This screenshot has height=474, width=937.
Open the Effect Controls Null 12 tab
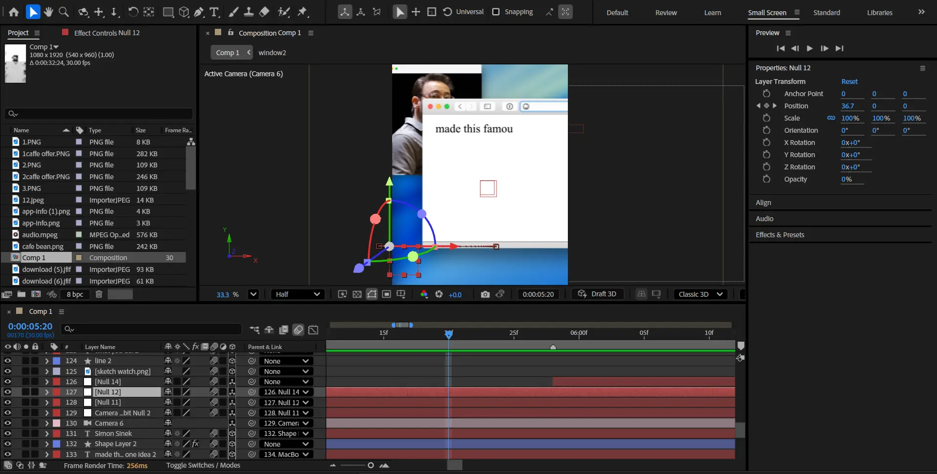pyautogui.click(x=106, y=33)
